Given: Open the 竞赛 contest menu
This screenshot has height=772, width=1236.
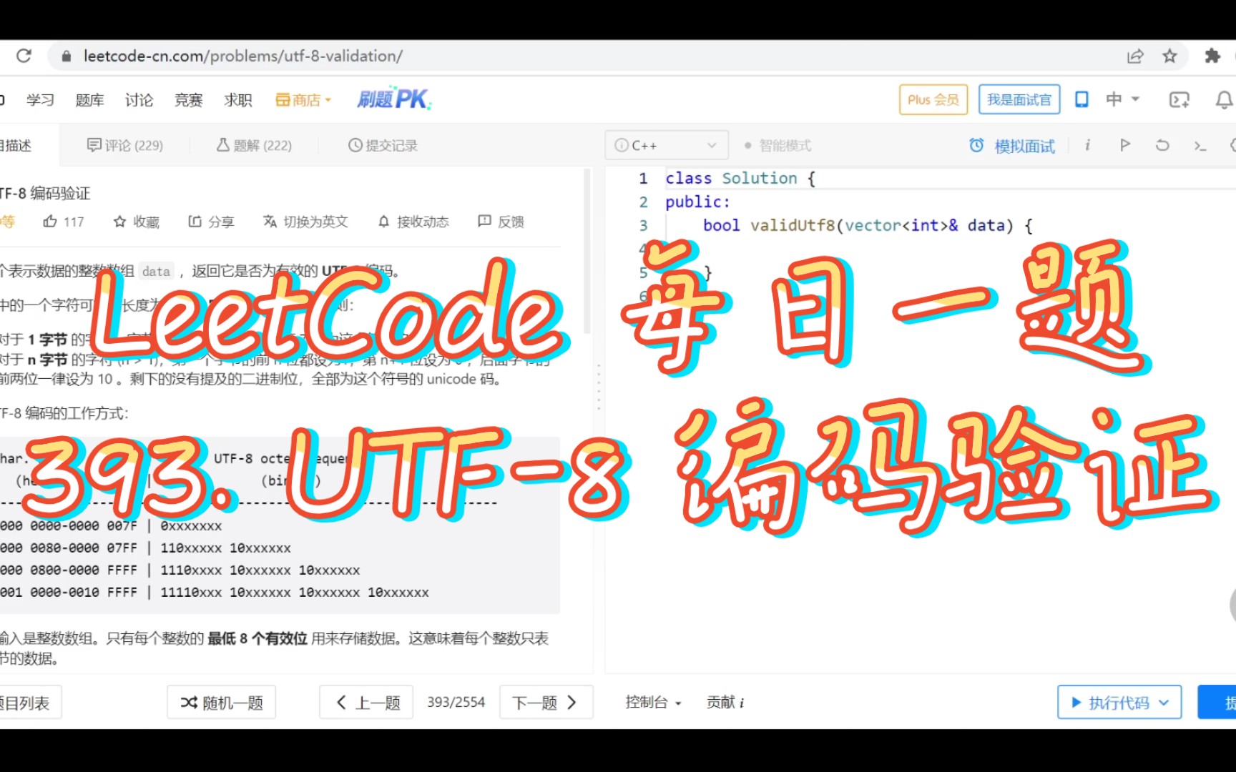Looking at the screenshot, I should tap(188, 100).
